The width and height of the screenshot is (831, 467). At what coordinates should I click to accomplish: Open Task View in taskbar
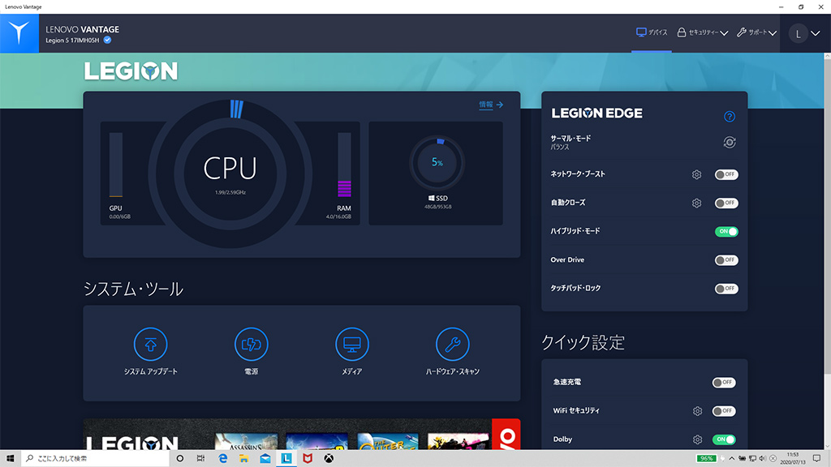(200, 459)
